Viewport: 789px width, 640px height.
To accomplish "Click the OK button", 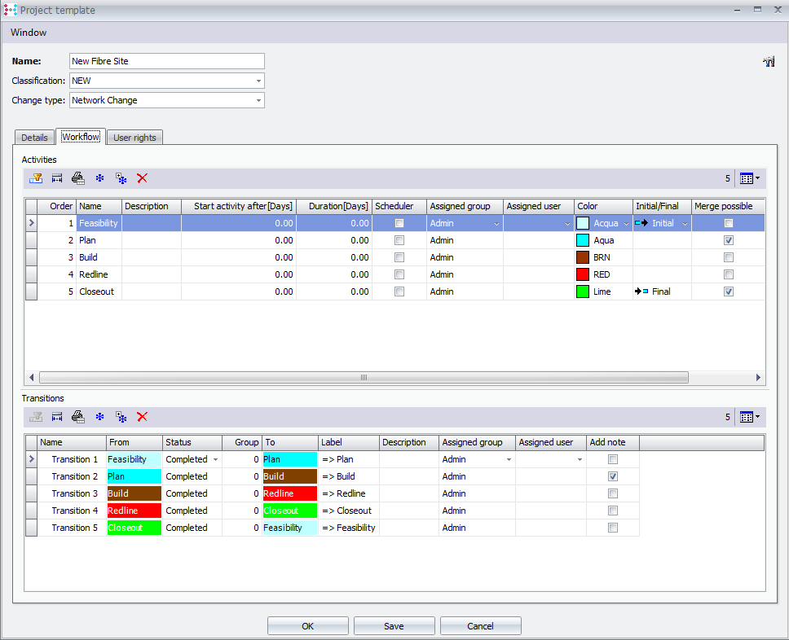I will click(308, 626).
